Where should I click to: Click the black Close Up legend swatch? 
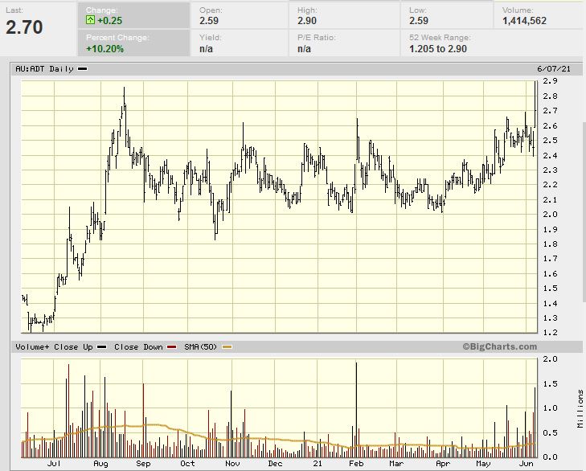[102, 347]
